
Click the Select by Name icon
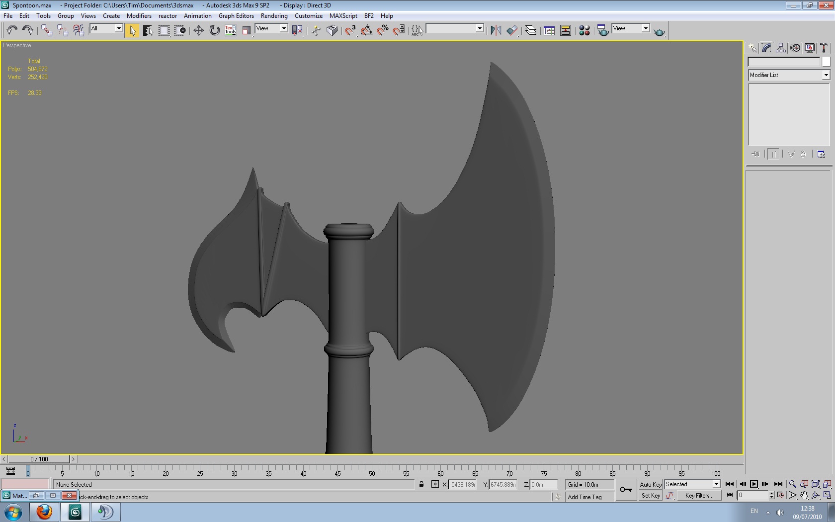pyautogui.click(x=148, y=31)
